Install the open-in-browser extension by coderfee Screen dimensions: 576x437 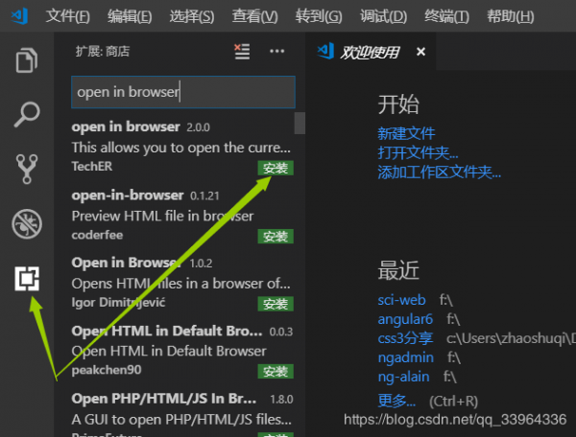[x=276, y=237]
